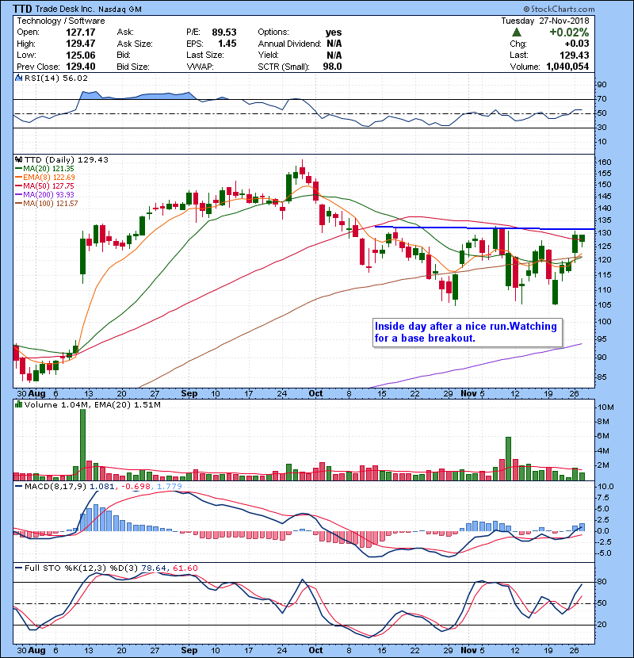Click the stochastic 80 level axis label

[602, 582]
